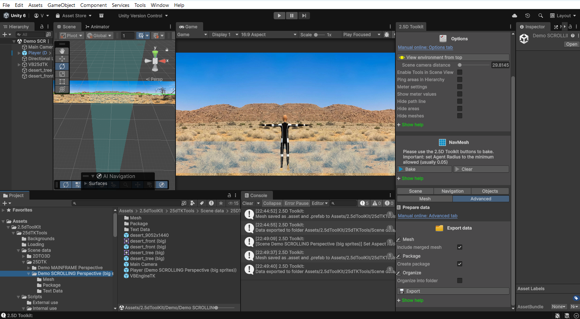The width and height of the screenshot is (580, 319).
Task: Tick the Organize into folder checkbox
Action: (x=460, y=281)
